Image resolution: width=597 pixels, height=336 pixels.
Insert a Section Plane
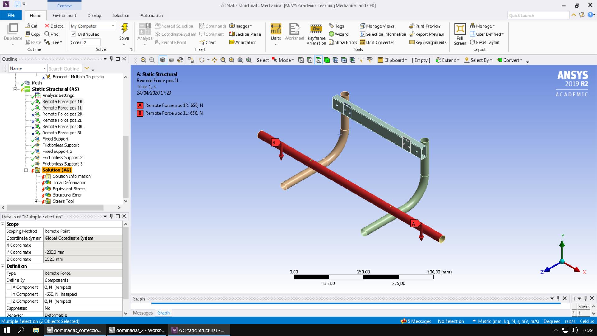tap(245, 34)
